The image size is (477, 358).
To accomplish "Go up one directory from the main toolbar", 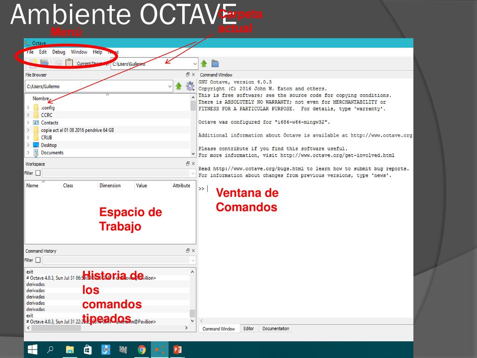I will pos(204,63).
